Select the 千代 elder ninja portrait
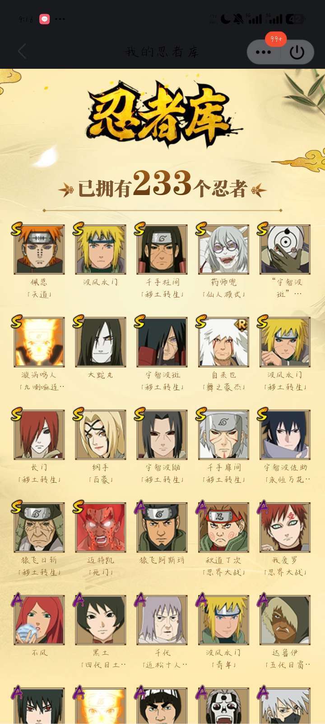The image size is (325, 724). tap(162, 620)
